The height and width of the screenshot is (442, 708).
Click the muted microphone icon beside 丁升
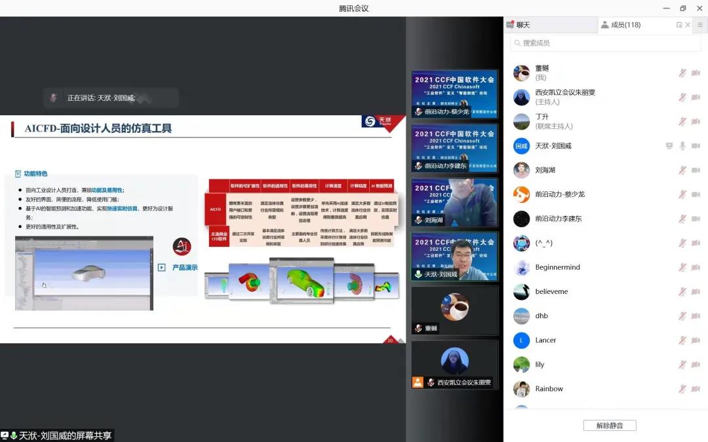point(682,122)
